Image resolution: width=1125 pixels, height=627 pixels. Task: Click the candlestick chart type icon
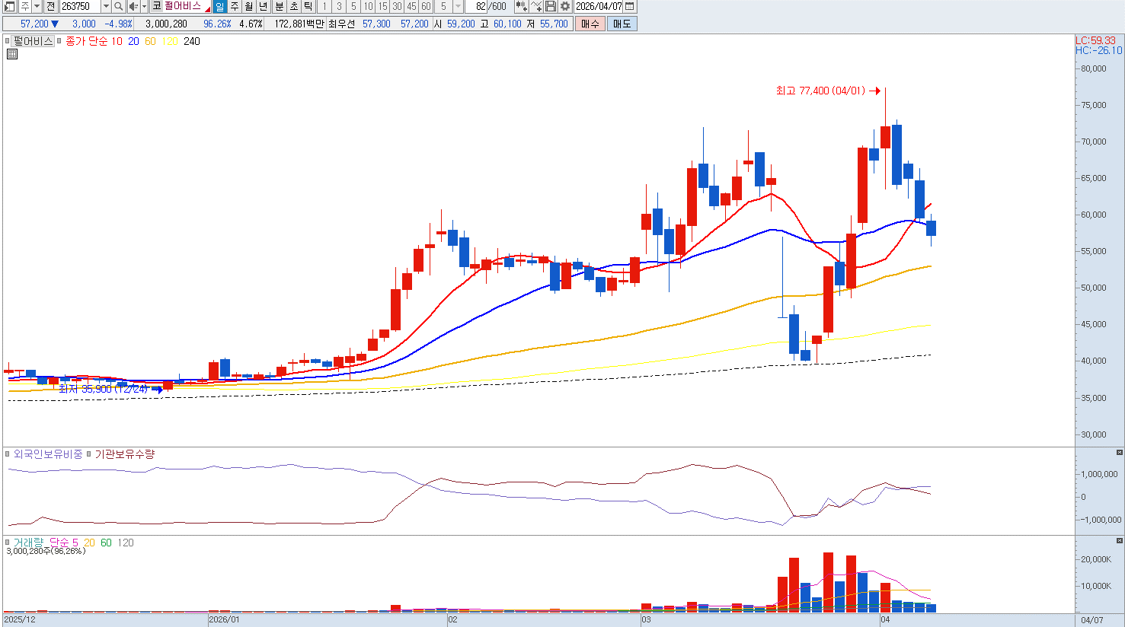click(x=522, y=6)
